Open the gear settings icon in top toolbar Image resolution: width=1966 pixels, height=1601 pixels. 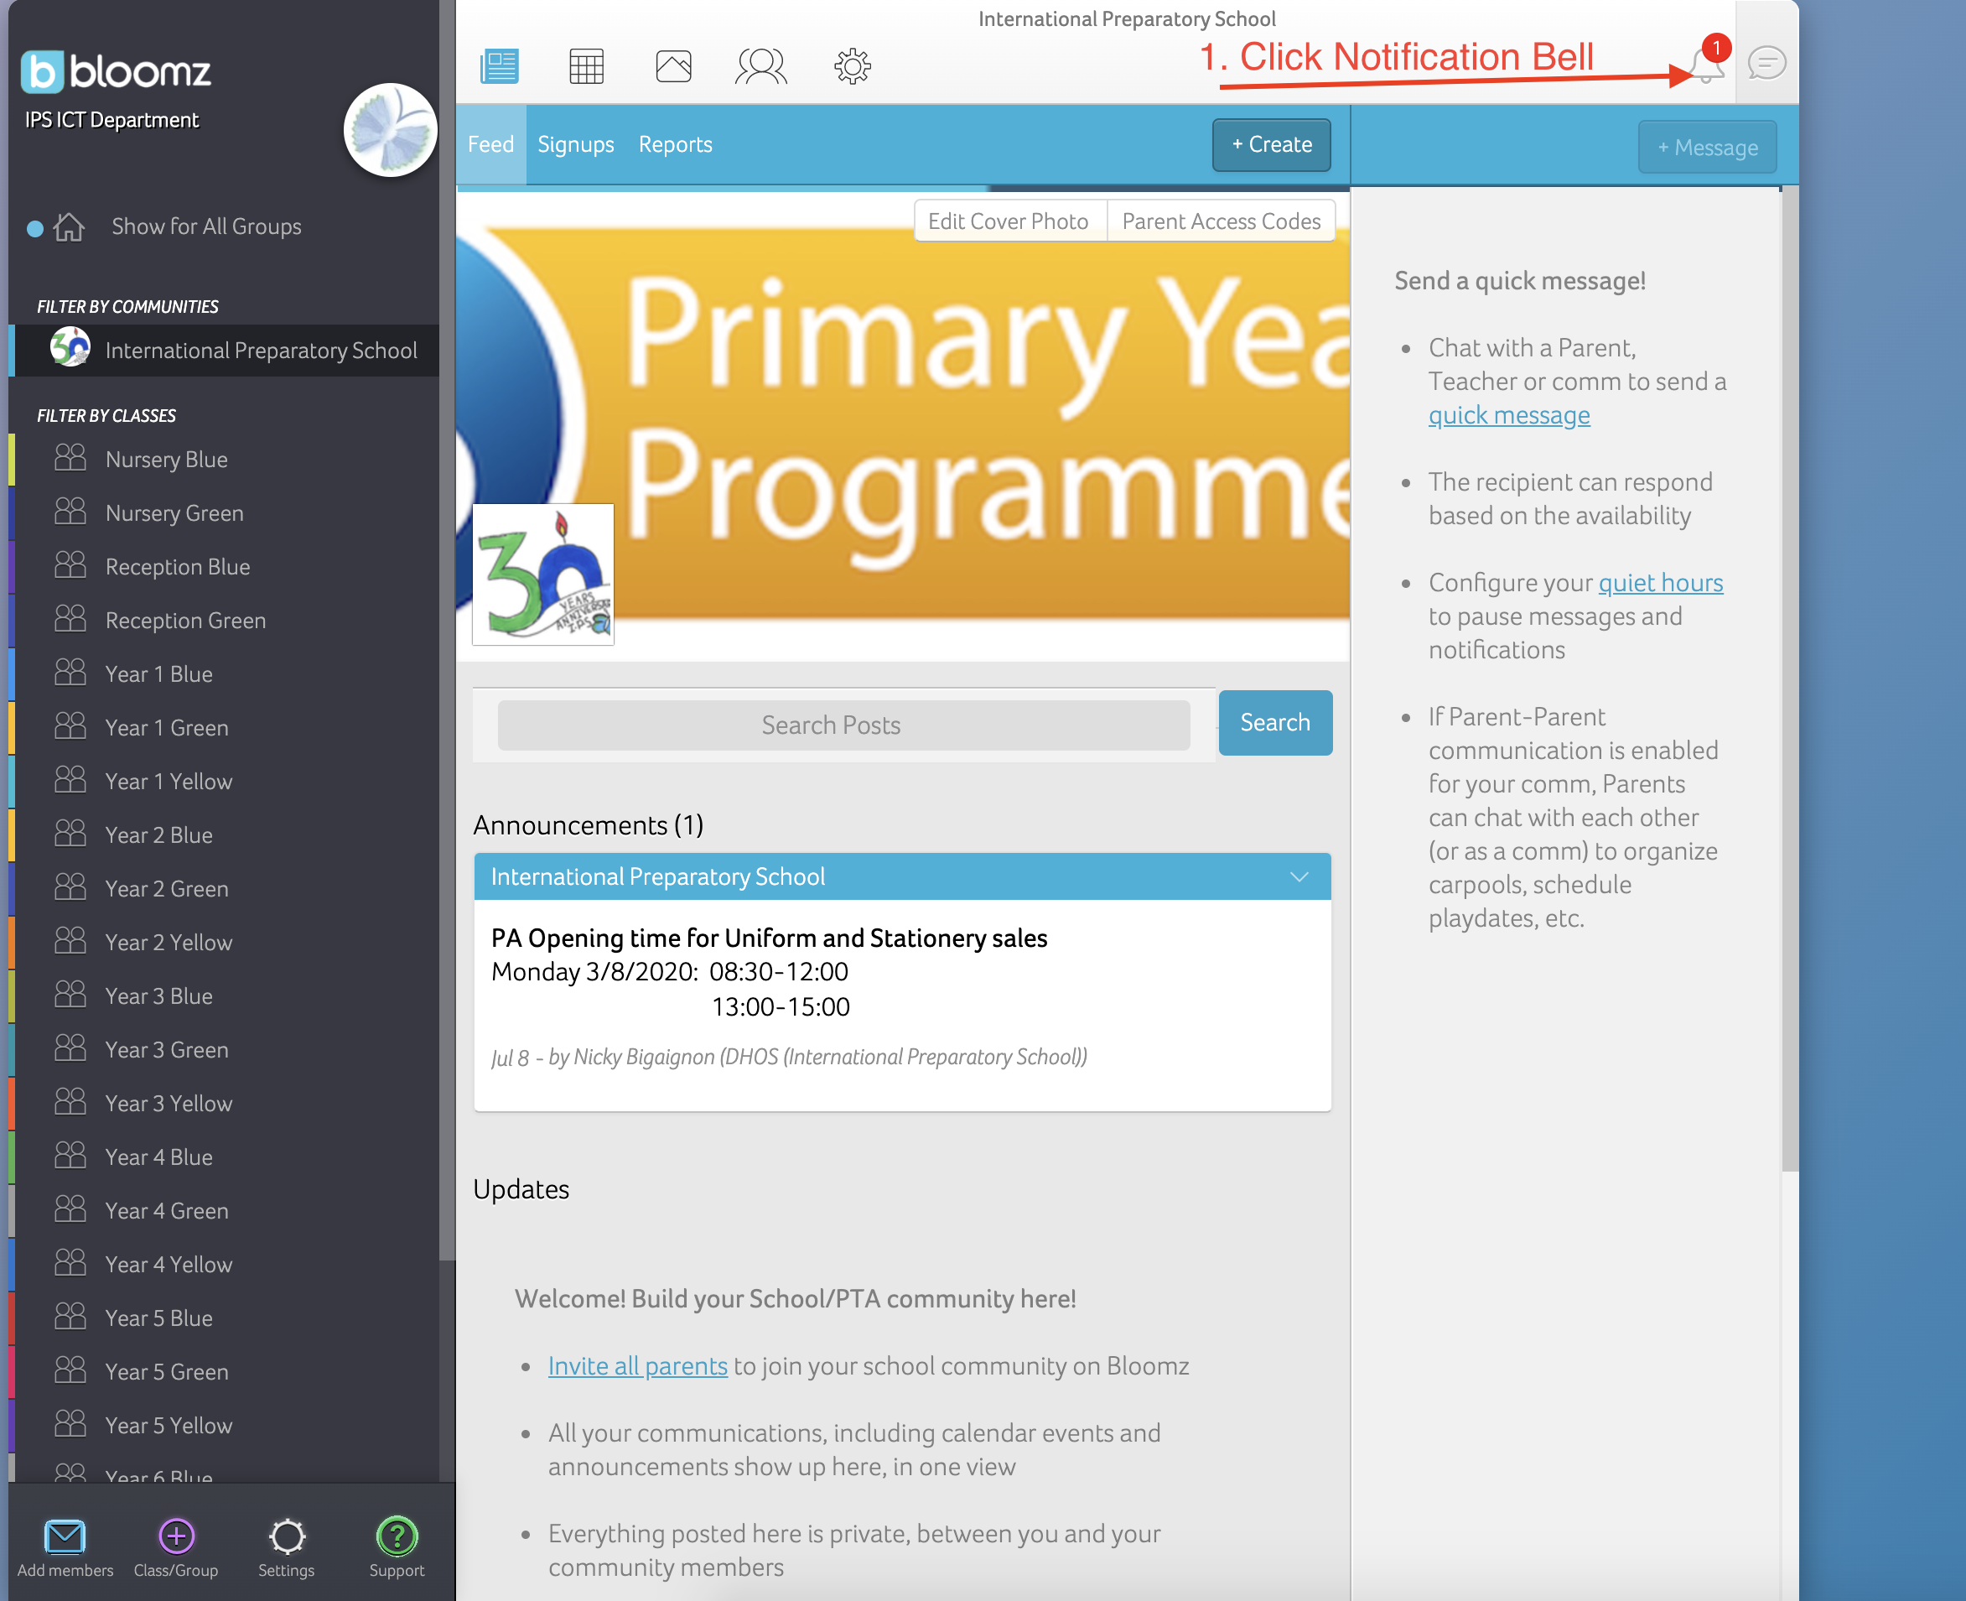tap(852, 66)
